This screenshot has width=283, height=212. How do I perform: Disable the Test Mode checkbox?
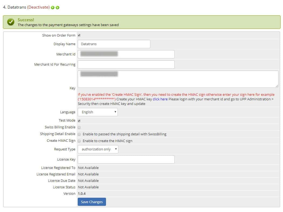click(x=79, y=121)
